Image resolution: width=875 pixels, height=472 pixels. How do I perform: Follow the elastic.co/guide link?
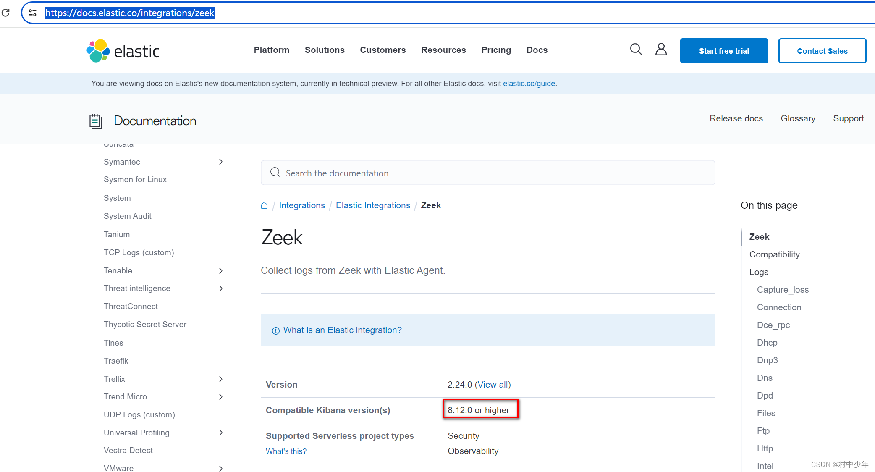click(x=529, y=84)
